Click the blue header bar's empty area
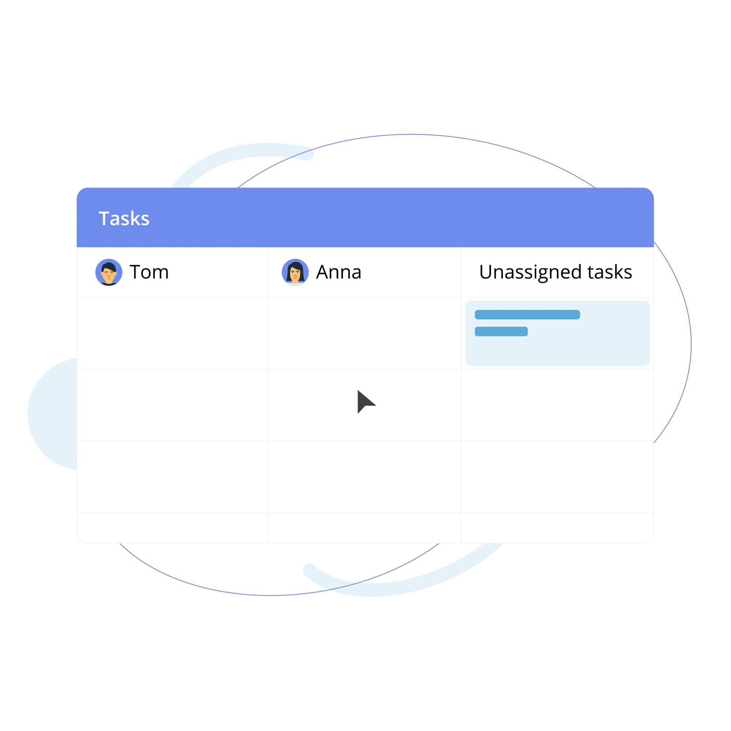Viewport: 731px width, 731px height. [x=401, y=217]
